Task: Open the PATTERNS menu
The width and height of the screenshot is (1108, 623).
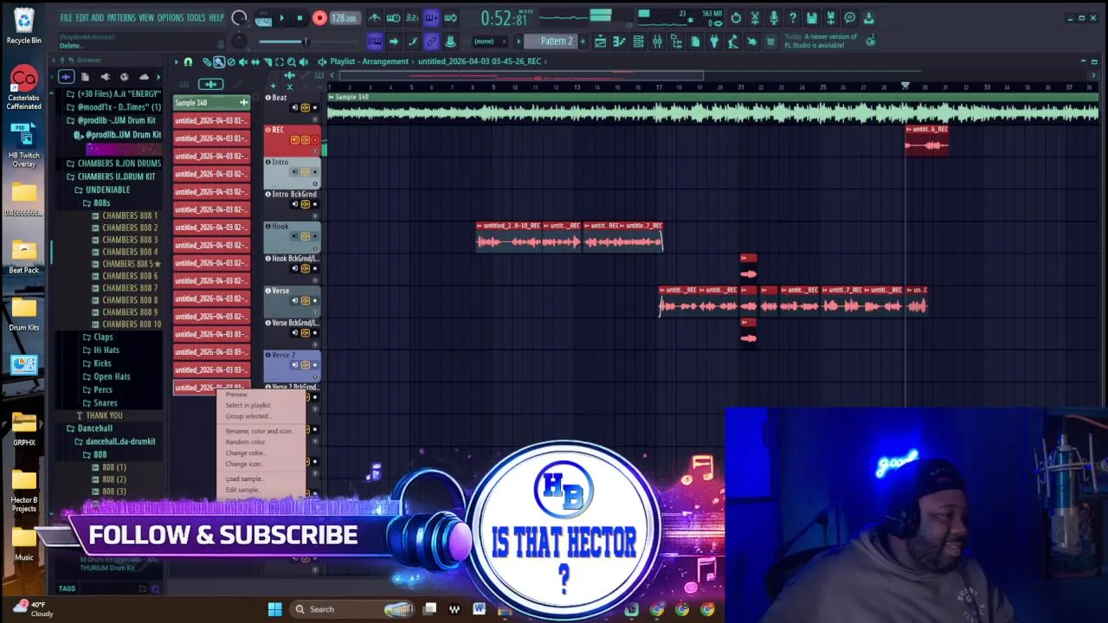Action: click(121, 18)
